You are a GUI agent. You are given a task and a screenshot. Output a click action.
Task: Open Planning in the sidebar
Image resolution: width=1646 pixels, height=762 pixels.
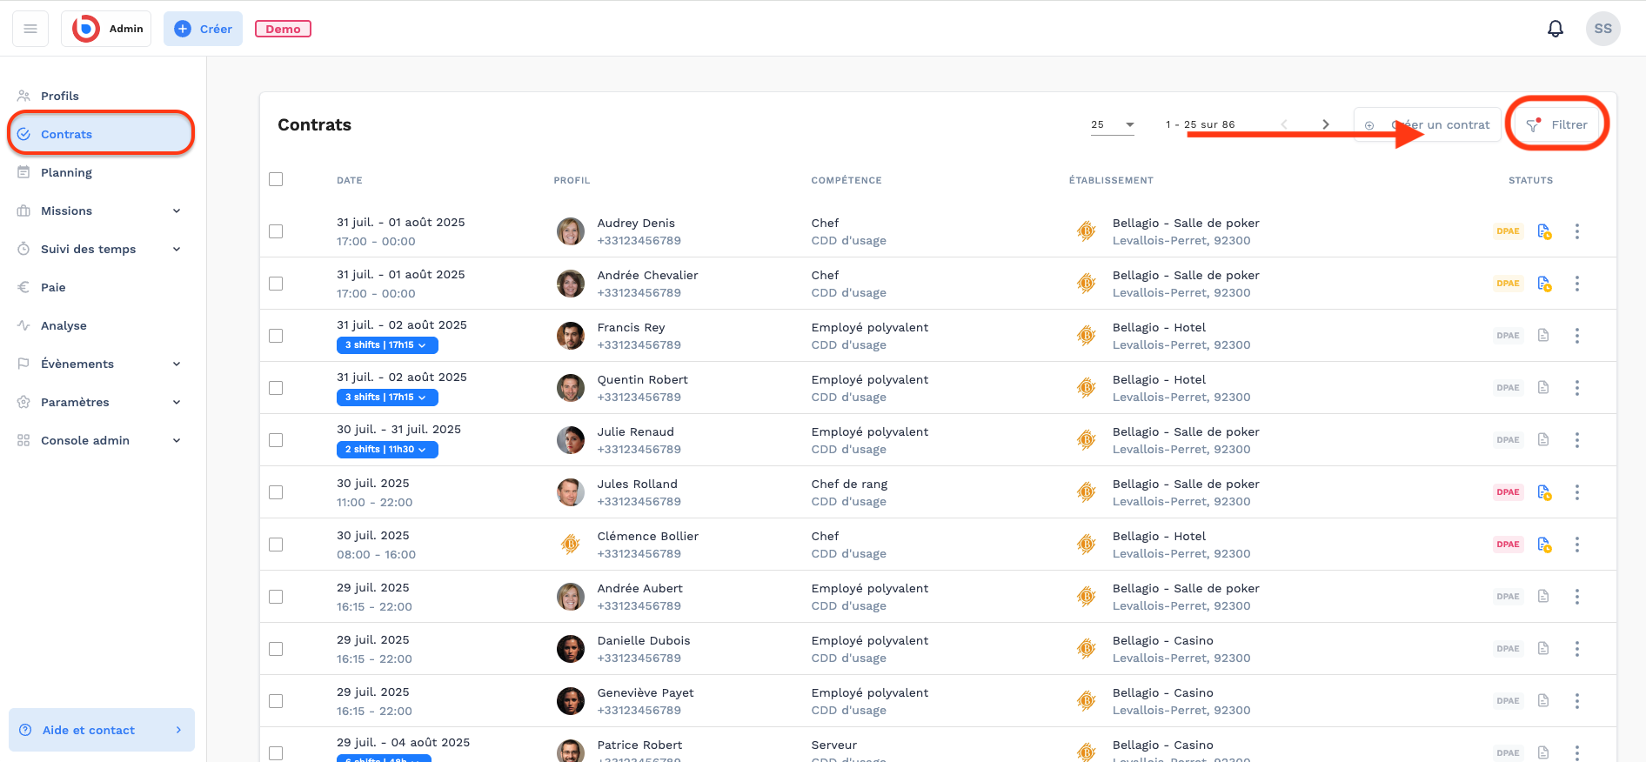click(66, 172)
